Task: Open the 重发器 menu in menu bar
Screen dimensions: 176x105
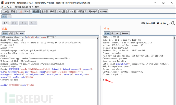Action: 25,7
